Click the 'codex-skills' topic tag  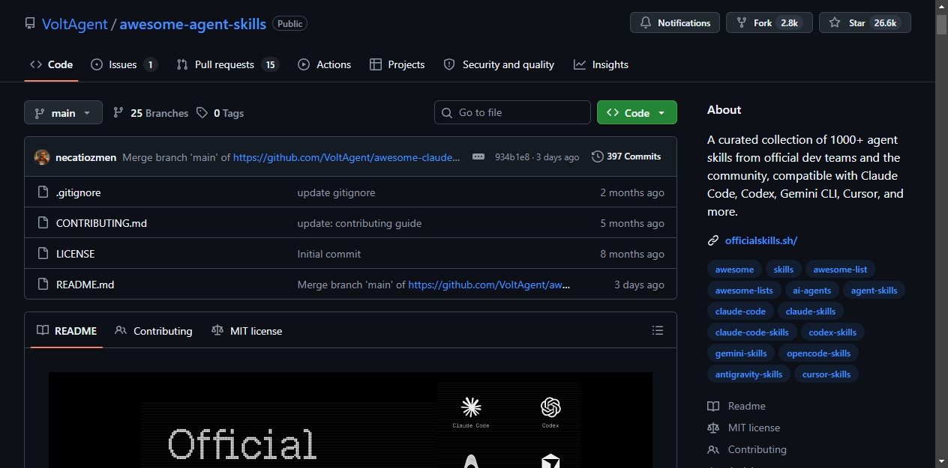click(x=832, y=332)
